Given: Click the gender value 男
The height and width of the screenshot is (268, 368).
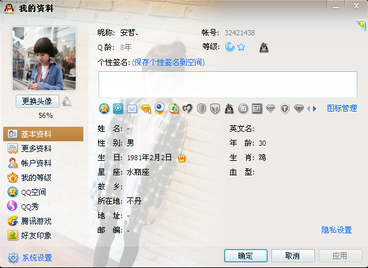Looking at the screenshot, I should coord(130,143).
